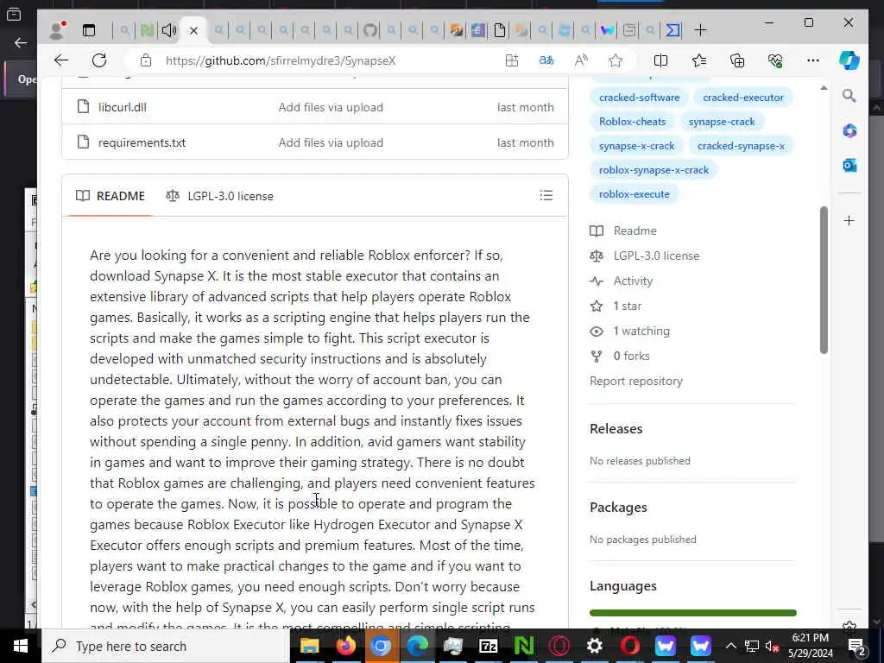Launch Firefox from the taskbar
Image resolution: width=884 pixels, height=663 pixels.
point(345,646)
